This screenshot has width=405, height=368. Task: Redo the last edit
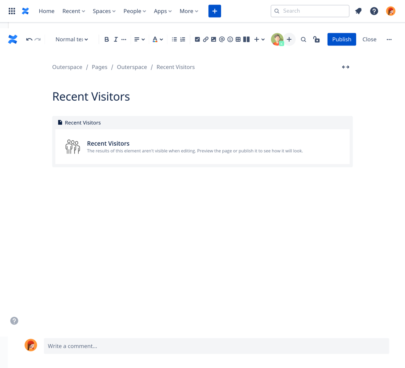(x=38, y=39)
